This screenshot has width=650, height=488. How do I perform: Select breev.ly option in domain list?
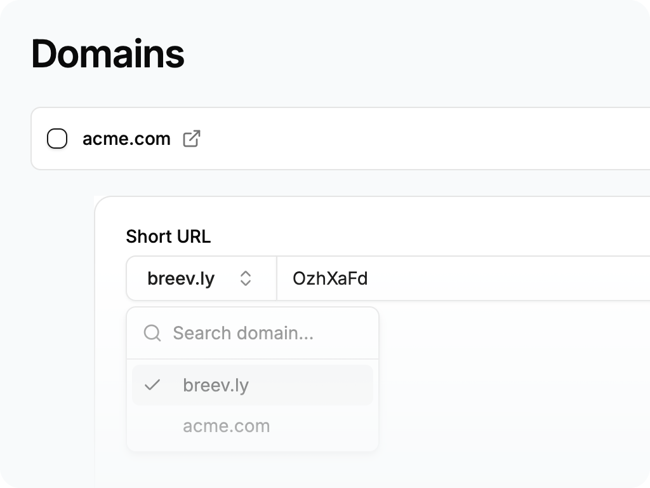pyautogui.click(x=216, y=385)
